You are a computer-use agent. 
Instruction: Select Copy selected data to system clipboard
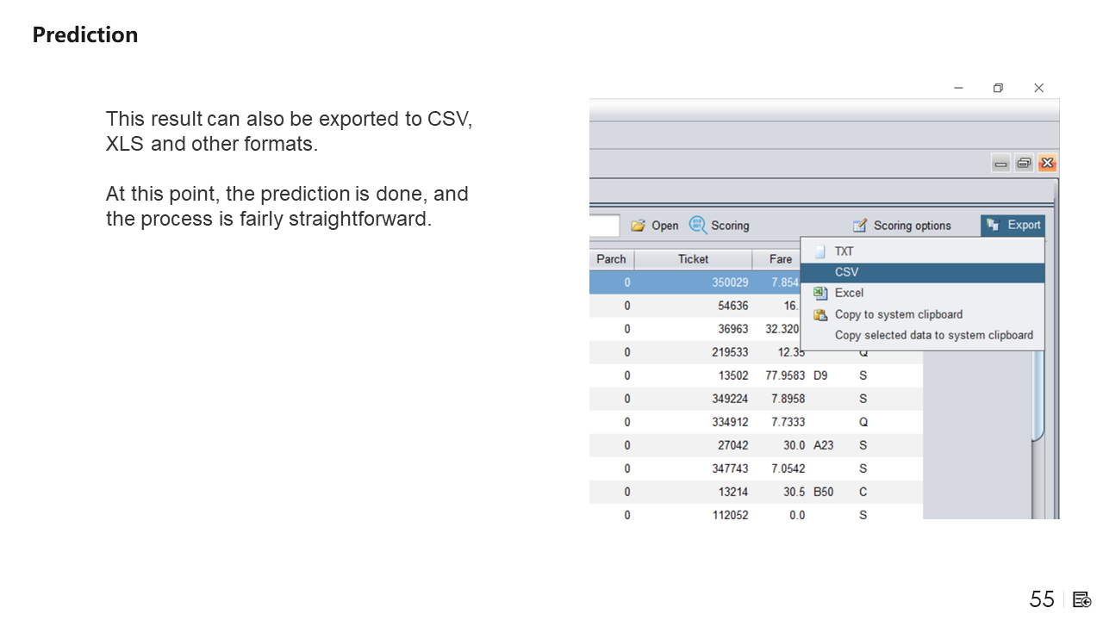933,335
